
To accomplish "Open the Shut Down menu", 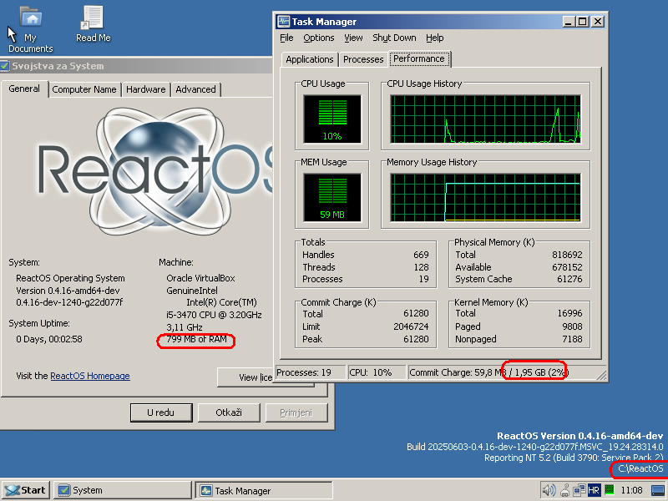I will pyautogui.click(x=394, y=38).
